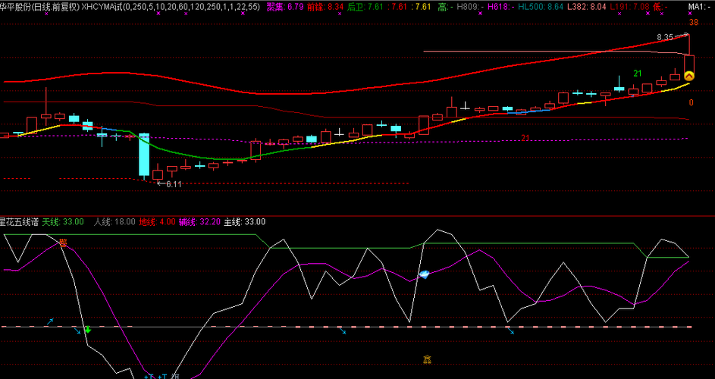This screenshot has width=715, height=379.
Task: Select the 8.35 high price label
Action: [x=665, y=37]
